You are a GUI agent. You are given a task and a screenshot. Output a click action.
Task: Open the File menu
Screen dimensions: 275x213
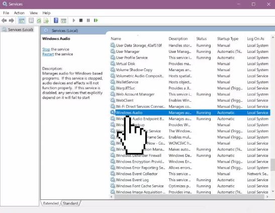tap(6, 13)
